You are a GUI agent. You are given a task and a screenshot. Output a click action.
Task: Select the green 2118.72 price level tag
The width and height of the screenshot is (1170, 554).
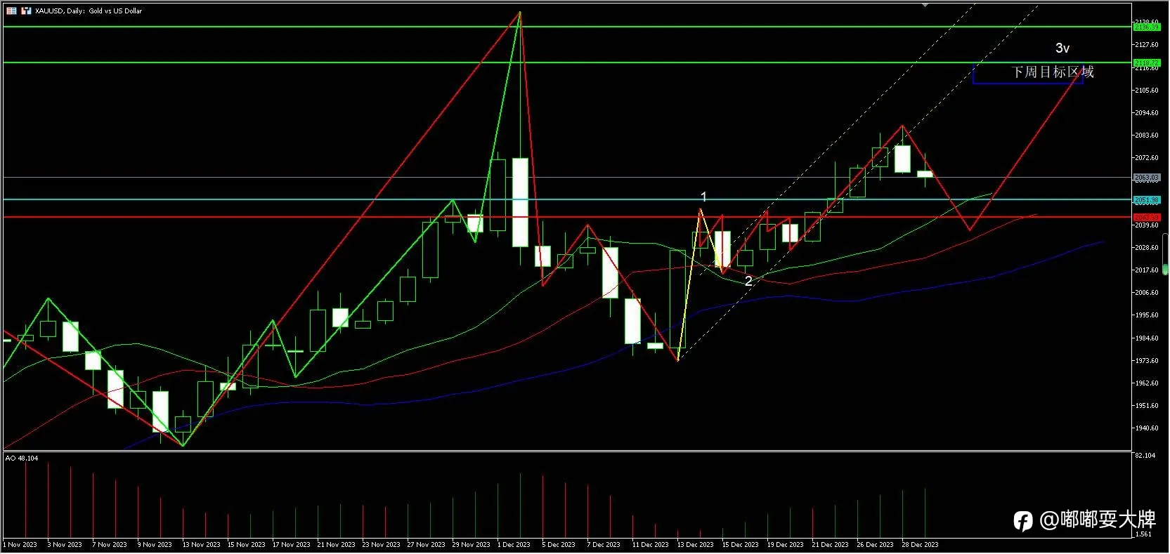(x=1147, y=62)
